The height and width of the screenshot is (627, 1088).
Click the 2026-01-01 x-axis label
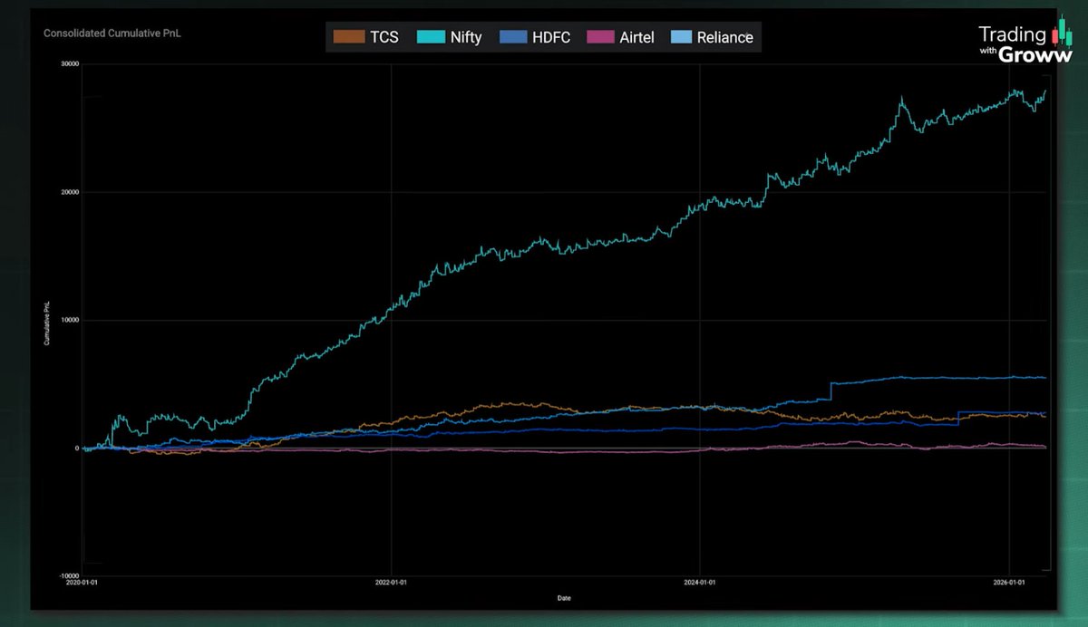1008,584
